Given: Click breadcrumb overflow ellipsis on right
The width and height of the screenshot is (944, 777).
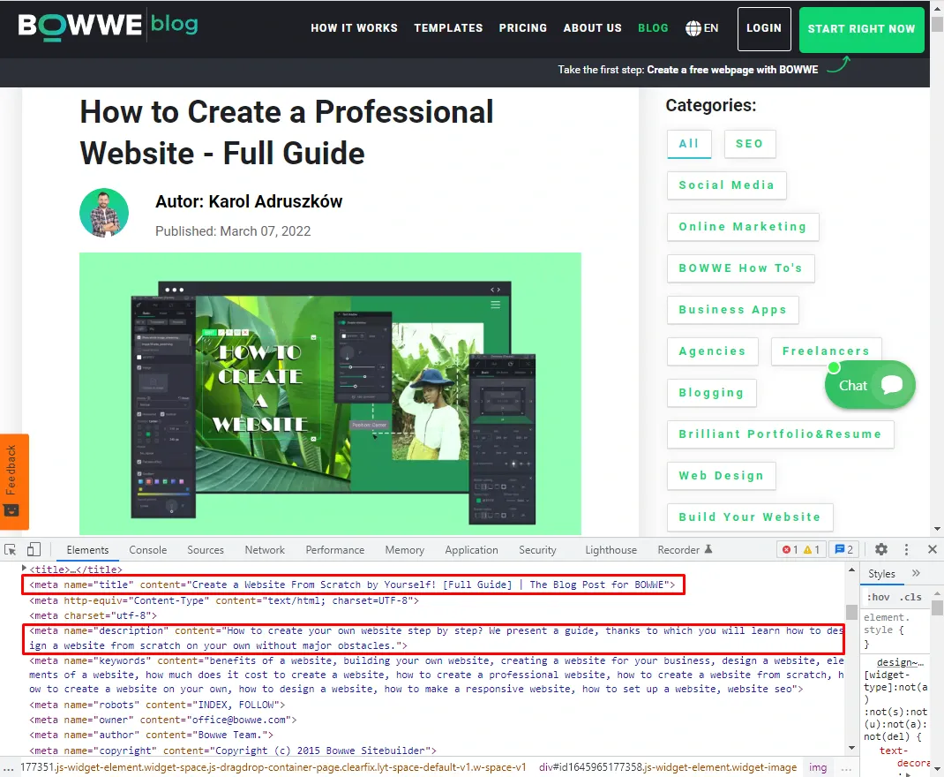Looking at the screenshot, I should coord(845,767).
